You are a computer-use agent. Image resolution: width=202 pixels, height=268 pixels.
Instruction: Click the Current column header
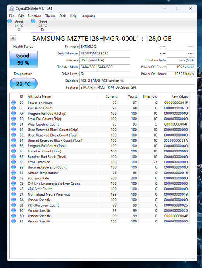(x=111, y=96)
